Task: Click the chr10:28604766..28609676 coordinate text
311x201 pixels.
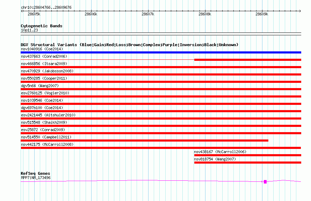Action: coord(46,7)
